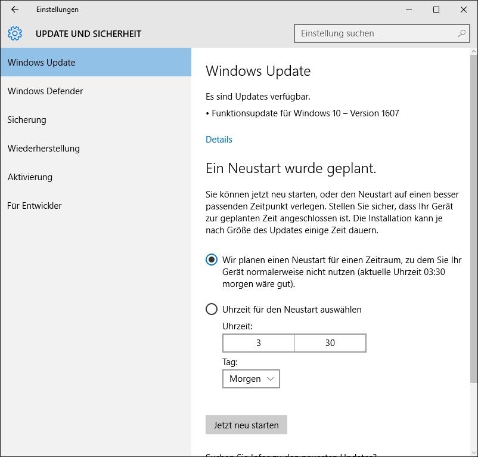
Task: Open Für Entwickler section
Action: (96, 206)
